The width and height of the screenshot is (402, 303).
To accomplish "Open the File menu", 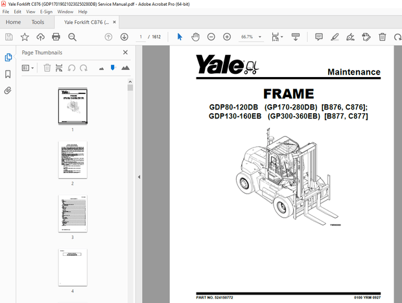I will 6,12.
